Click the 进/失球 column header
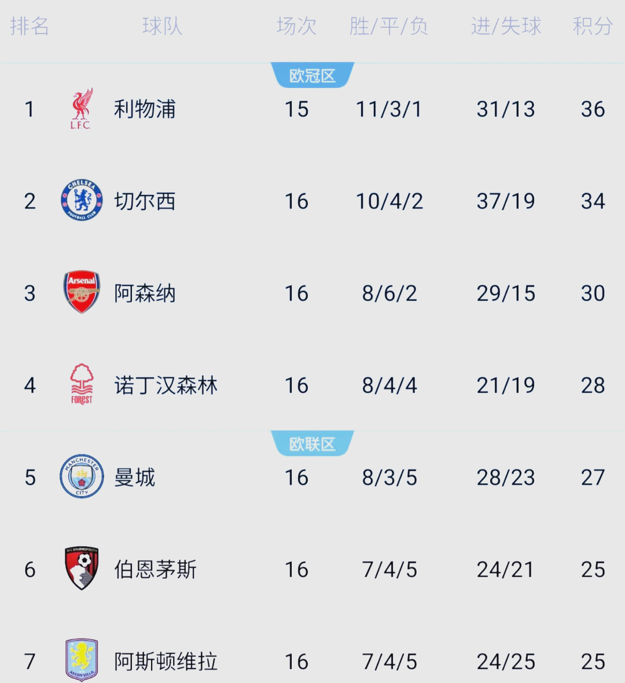Screen dimensions: 625x683 click(x=506, y=26)
